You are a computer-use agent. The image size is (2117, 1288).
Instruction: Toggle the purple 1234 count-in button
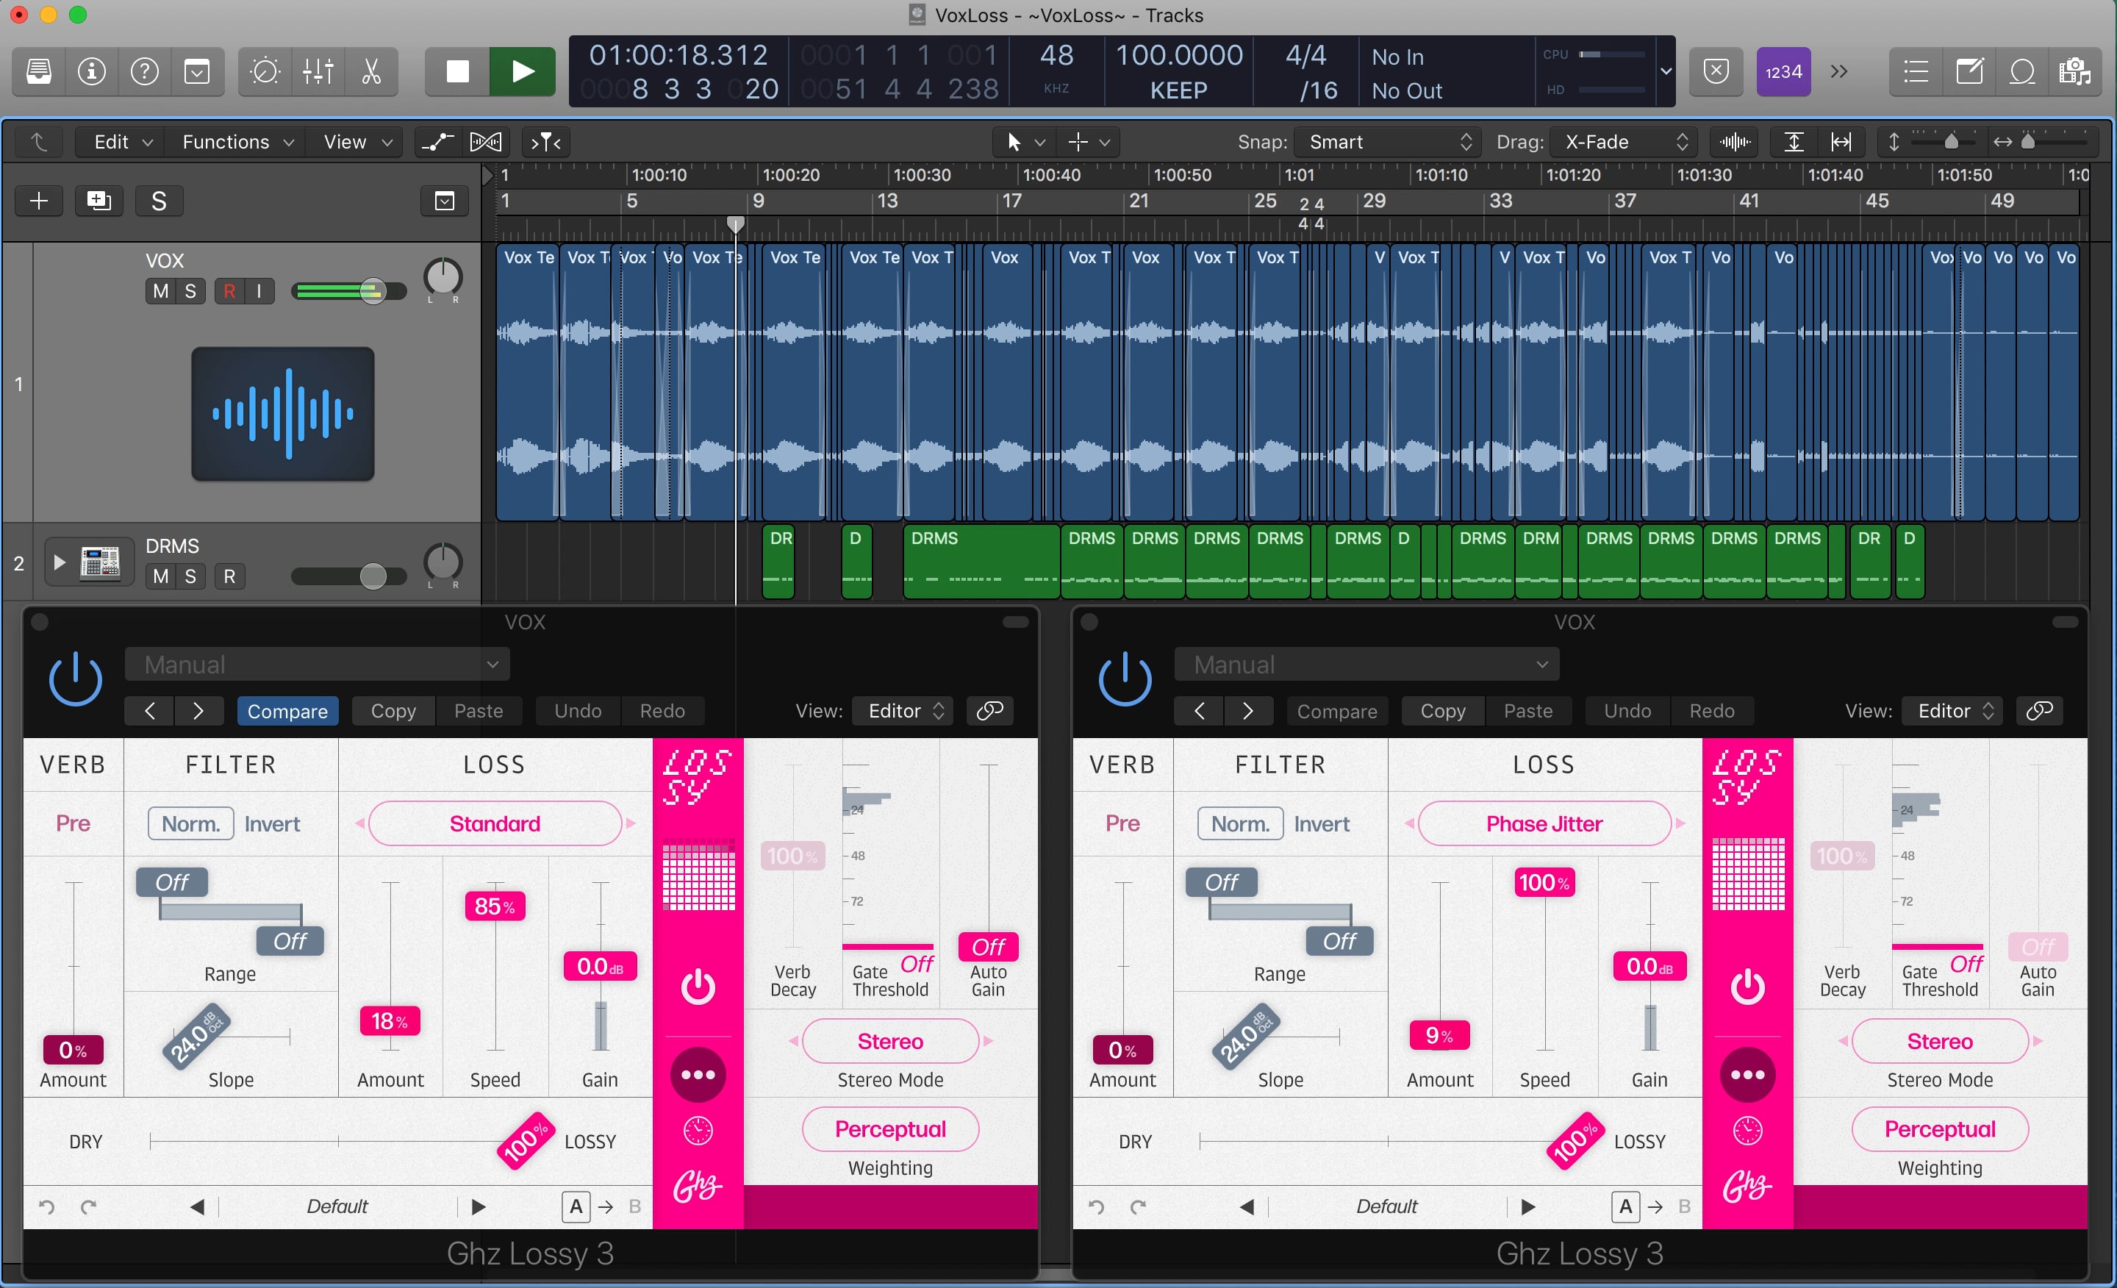tap(1783, 71)
